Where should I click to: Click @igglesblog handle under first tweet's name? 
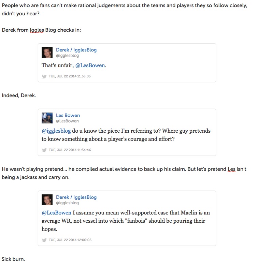coord(67,56)
